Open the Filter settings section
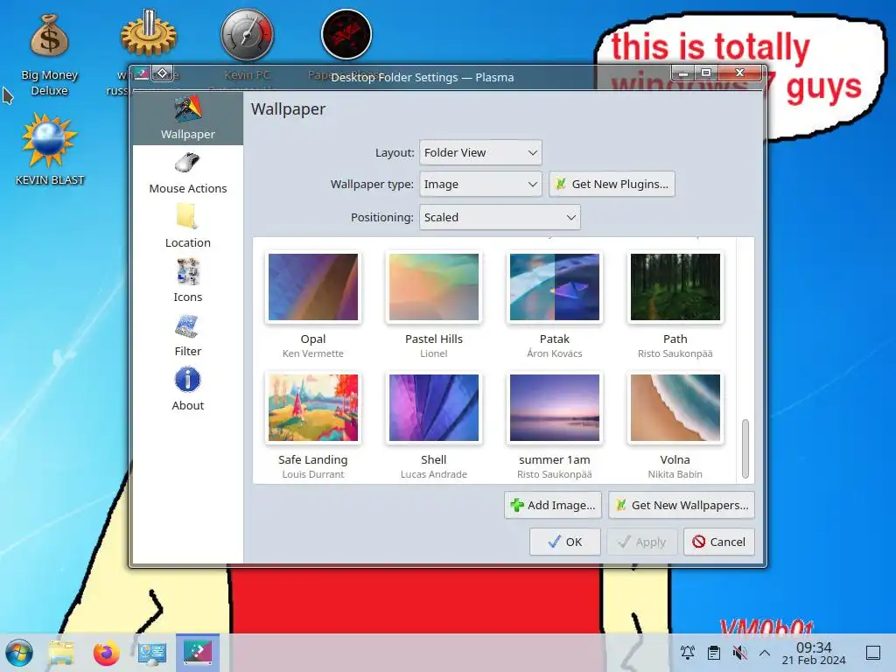This screenshot has height=672, width=896. (187, 336)
